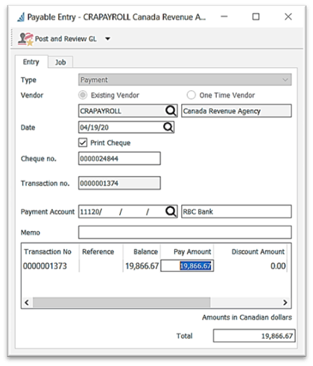Screen dimensions: 313x366
Task: Open vendor lookup magnifier beside CRAPAYROLL
Action: tap(171, 110)
